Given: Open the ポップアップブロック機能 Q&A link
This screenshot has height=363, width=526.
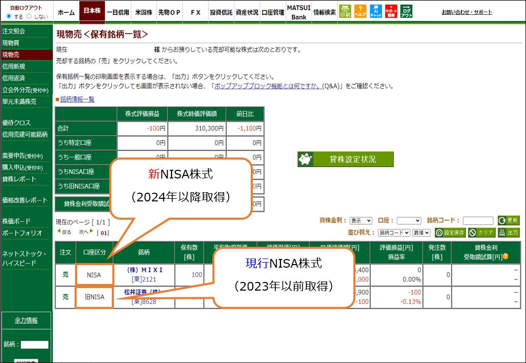Looking at the screenshot, I should click(268, 86).
